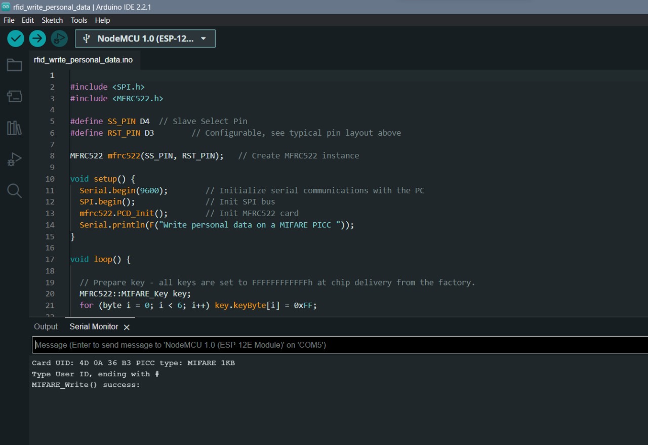Image resolution: width=648 pixels, height=445 pixels.
Task: Open the Library Manager books icon
Action: pyautogui.click(x=14, y=128)
